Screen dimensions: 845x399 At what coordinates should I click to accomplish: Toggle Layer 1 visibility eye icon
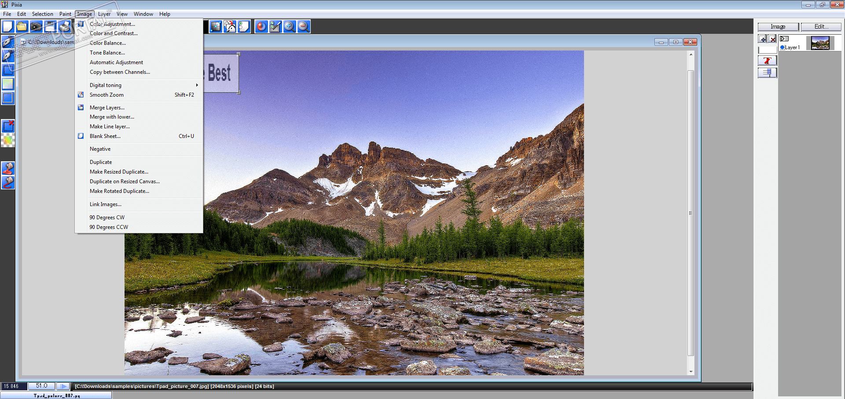point(784,39)
